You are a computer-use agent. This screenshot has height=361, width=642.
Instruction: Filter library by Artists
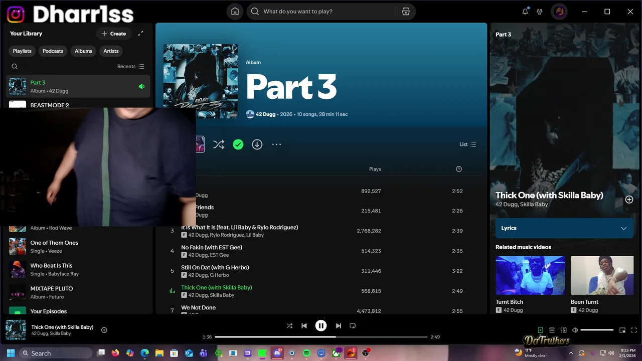click(111, 51)
